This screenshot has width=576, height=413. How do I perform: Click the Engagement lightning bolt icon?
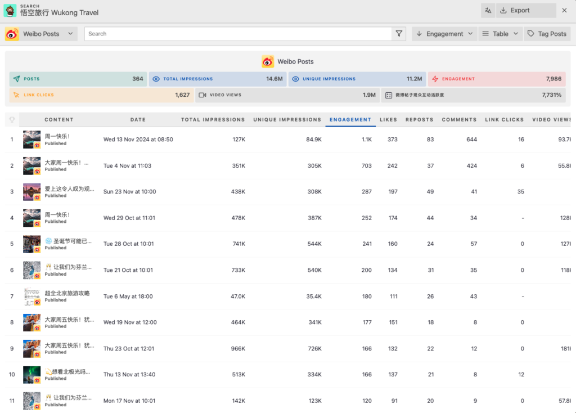click(435, 79)
